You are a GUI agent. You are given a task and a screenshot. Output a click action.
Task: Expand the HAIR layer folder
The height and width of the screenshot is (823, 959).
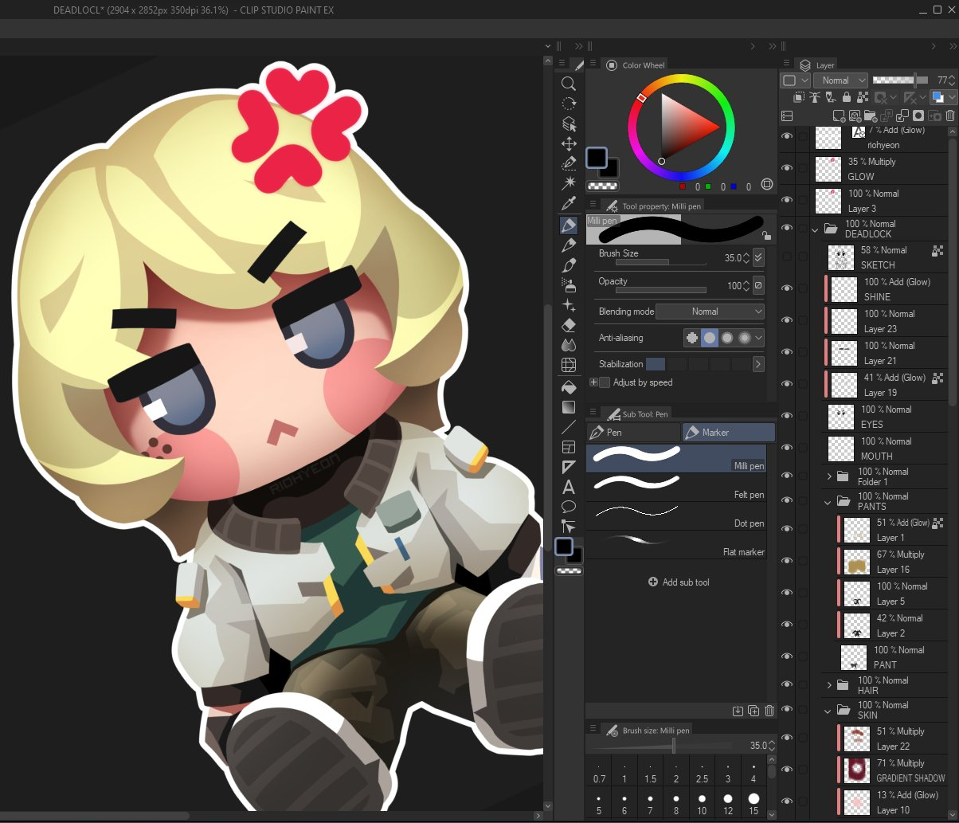pos(829,684)
